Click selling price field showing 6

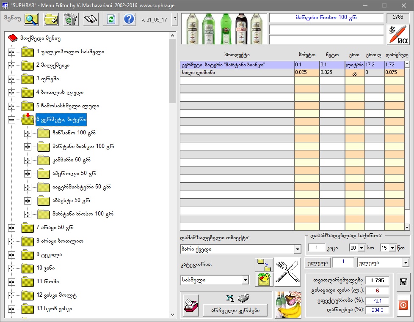377,291
